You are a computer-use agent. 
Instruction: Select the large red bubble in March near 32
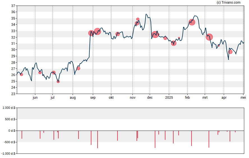tap(209, 37)
